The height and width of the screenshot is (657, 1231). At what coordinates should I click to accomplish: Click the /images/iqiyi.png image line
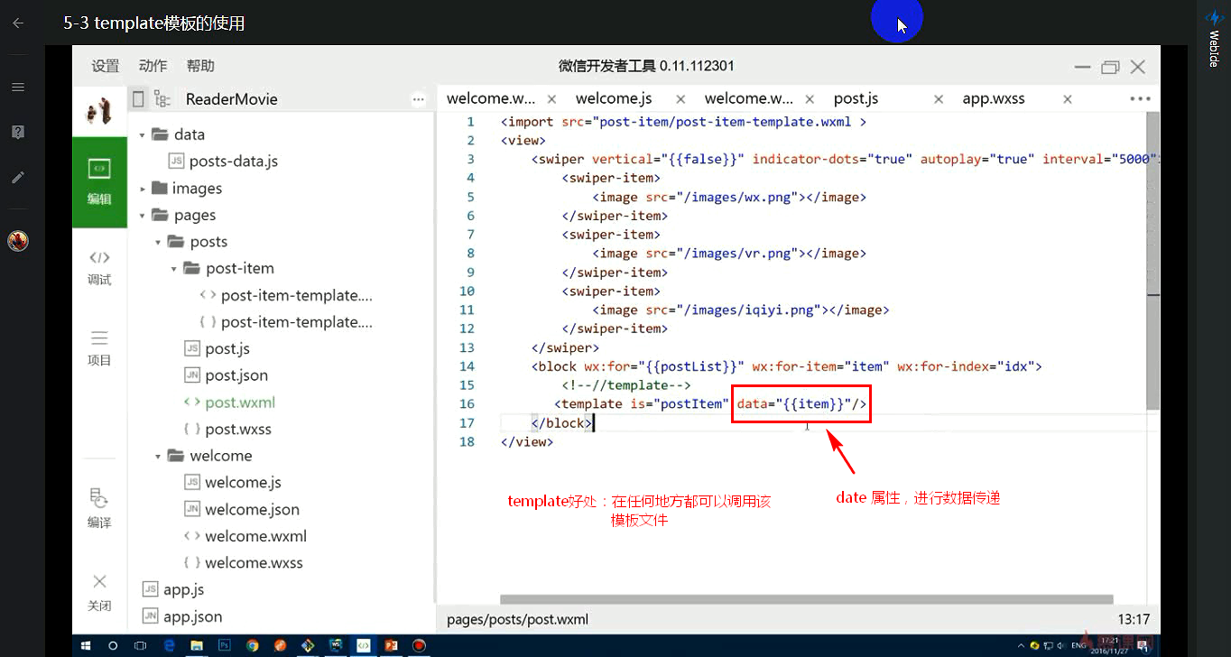741,310
